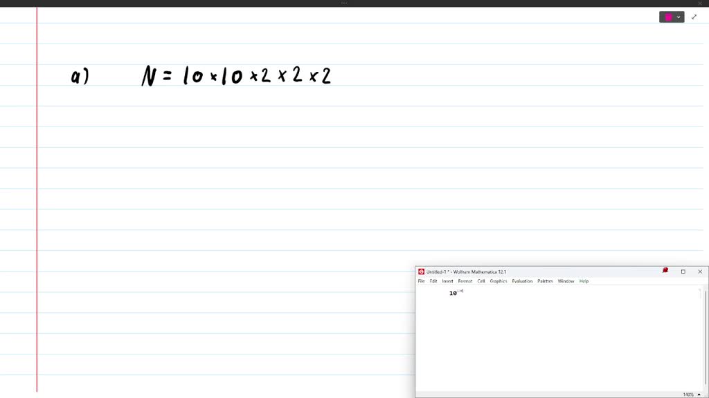The width and height of the screenshot is (709, 398).
Task: Click the notebook input cell containing 10
Action: point(454,294)
